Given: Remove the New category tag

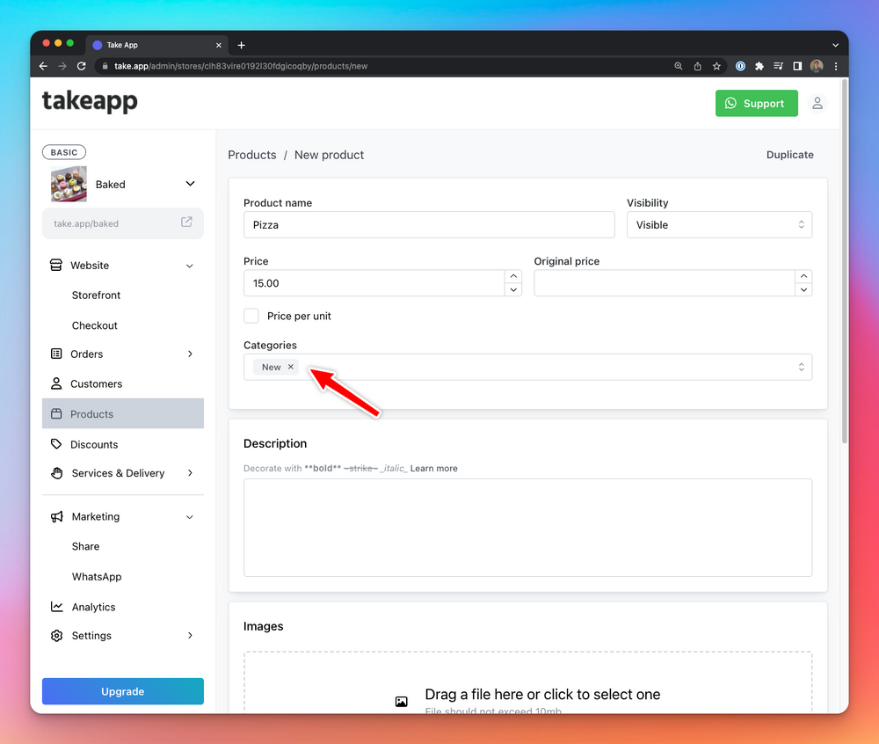Looking at the screenshot, I should [290, 367].
